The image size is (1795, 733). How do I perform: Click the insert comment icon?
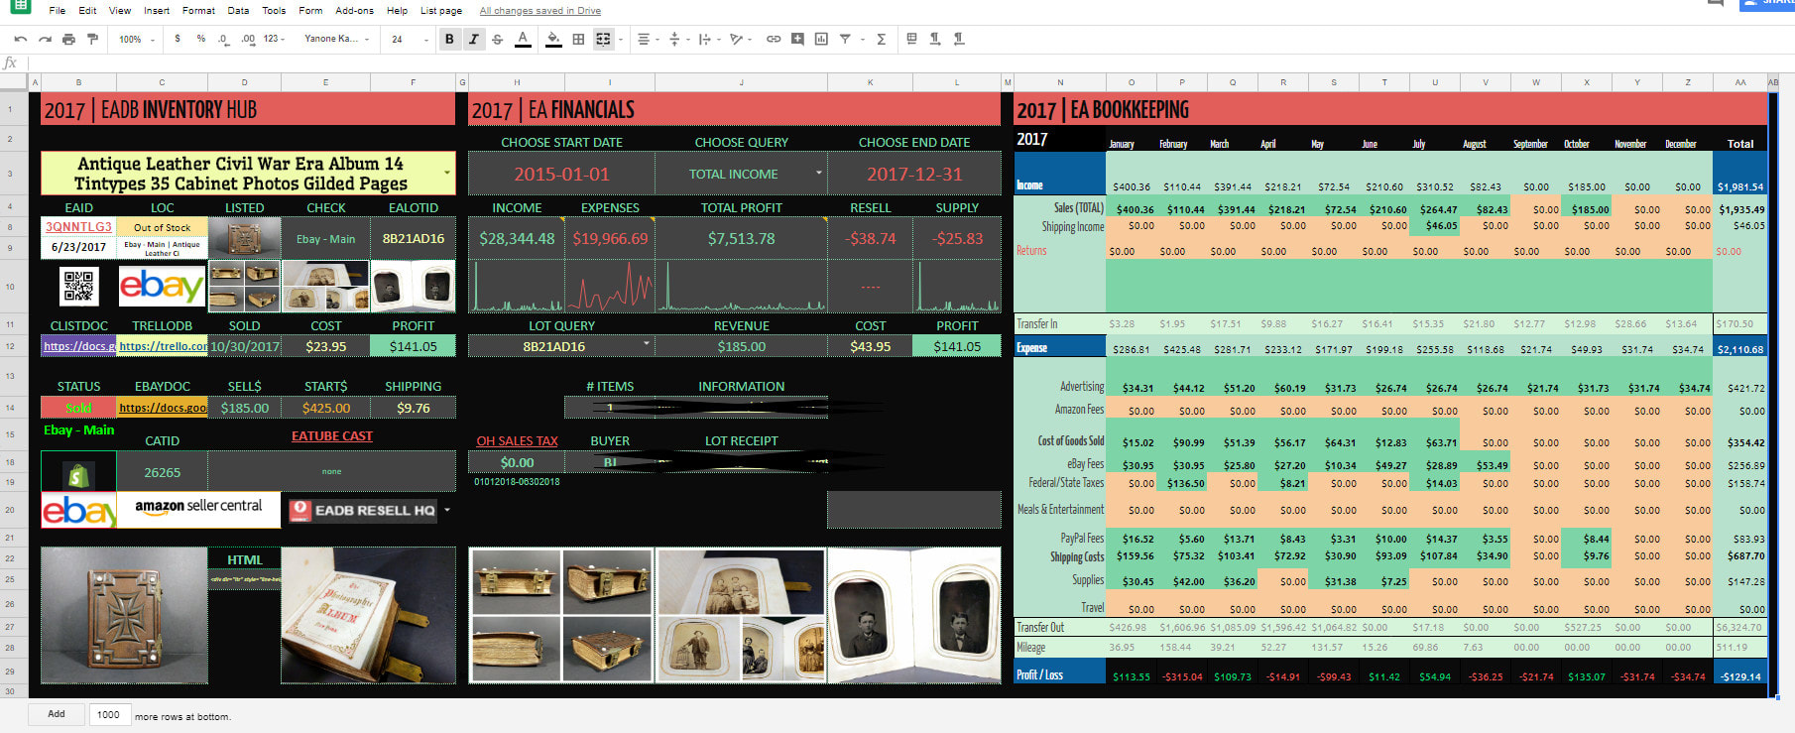coord(797,39)
